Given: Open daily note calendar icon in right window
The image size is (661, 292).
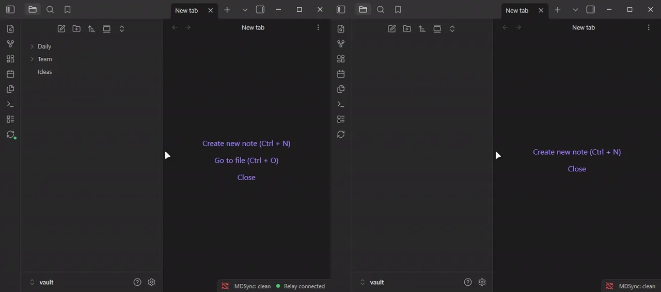Looking at the screenshot, I should tap(341, 74).
